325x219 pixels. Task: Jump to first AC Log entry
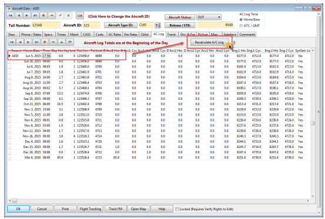coord(12,42)
